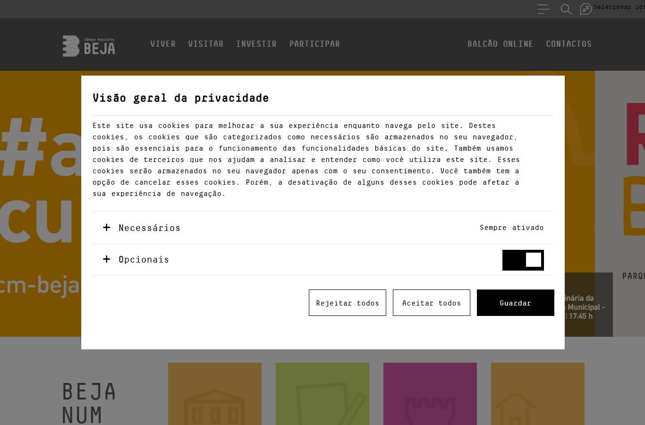This screenshot has width=645, height=425.
Task: Open the Viver menu
Action: coord(163,44)
